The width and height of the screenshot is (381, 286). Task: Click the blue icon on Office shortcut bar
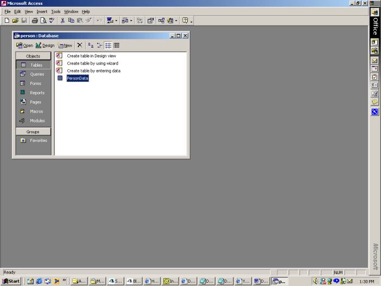374,112
